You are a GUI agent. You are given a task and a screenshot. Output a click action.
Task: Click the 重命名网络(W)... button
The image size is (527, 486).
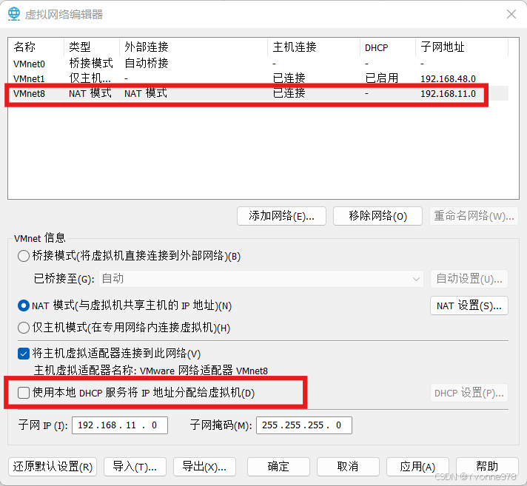[474, 216]
